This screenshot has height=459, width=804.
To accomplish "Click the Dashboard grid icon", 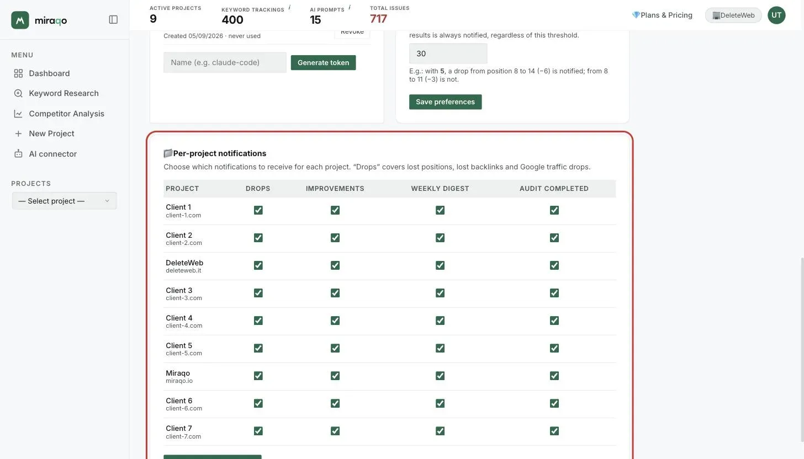I will (18, 73).
